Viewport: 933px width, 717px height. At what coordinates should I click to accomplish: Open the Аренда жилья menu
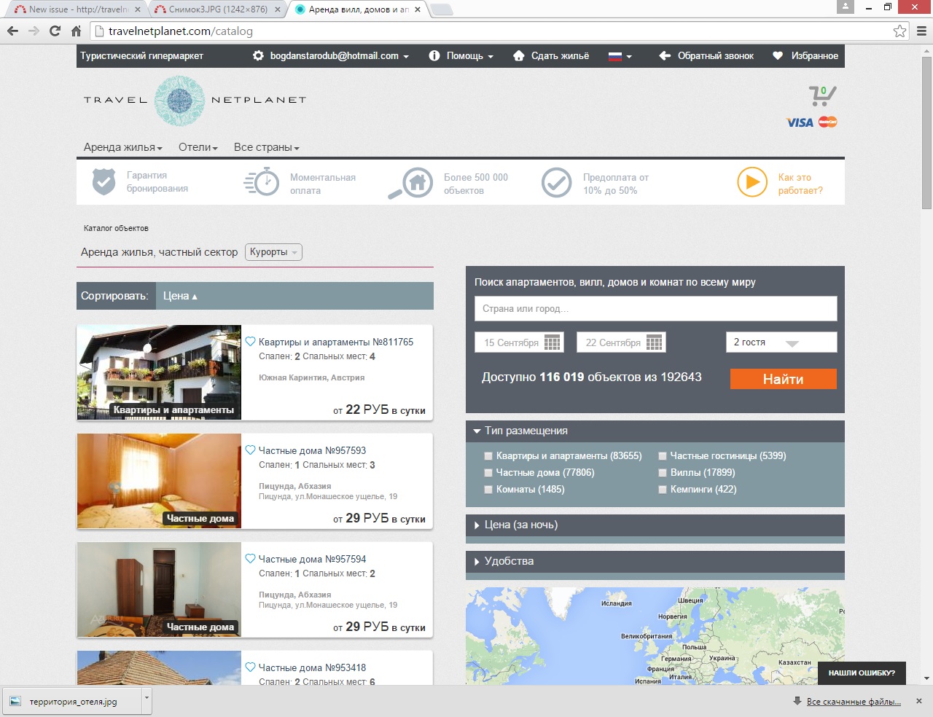pos(122,147)
